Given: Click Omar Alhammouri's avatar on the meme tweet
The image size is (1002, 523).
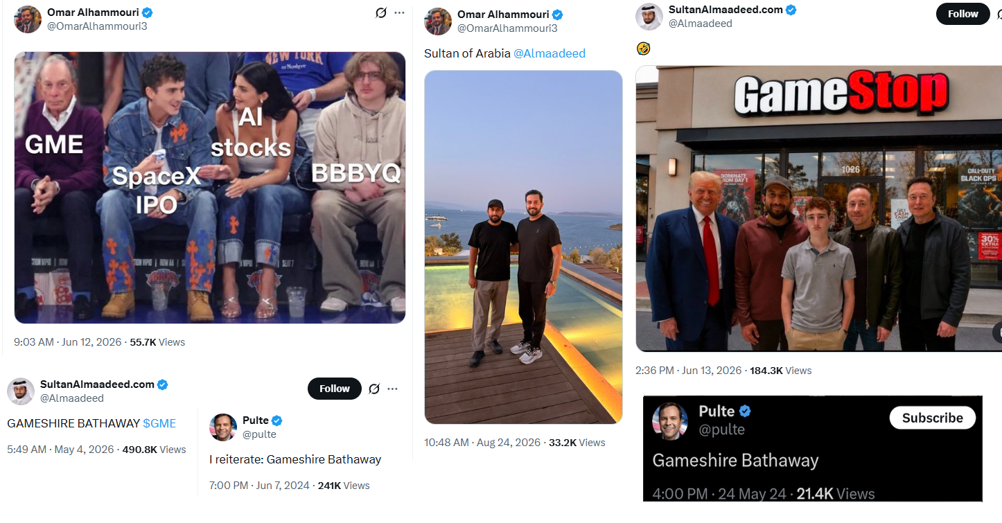Looking at the screenshot, I should (x=28, y=19).
